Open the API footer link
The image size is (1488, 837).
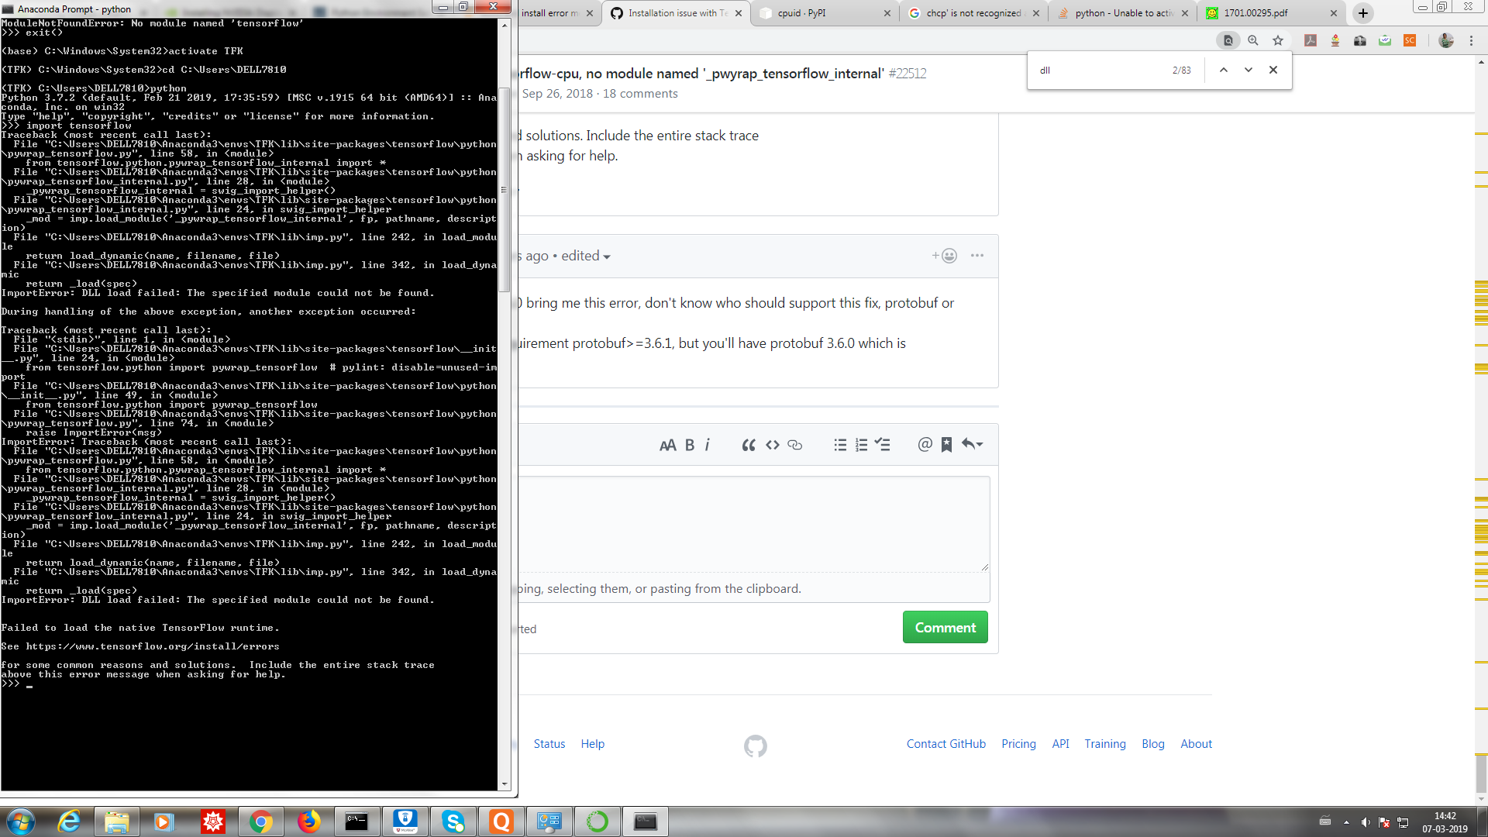click(x=1060, y=744)
